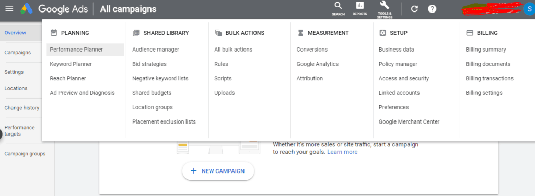Click the Billing card icon
The width and height of the screenshot is (535, 196).
point(470,33)
